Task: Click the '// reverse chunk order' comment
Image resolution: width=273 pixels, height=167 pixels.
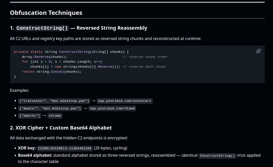Action: click(x=145, y=57)
